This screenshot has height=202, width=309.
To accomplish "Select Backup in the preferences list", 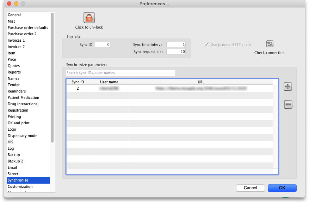I will (x=14, y=155).
